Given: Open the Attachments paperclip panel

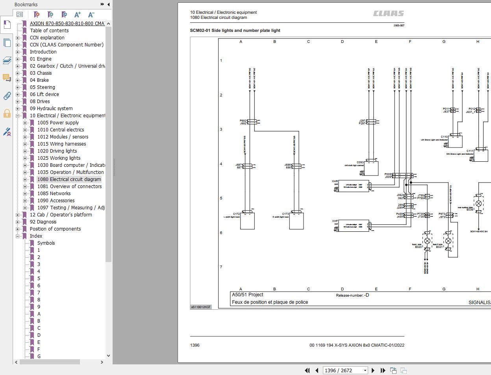Looking at the screenshot, I should (7, 96).
